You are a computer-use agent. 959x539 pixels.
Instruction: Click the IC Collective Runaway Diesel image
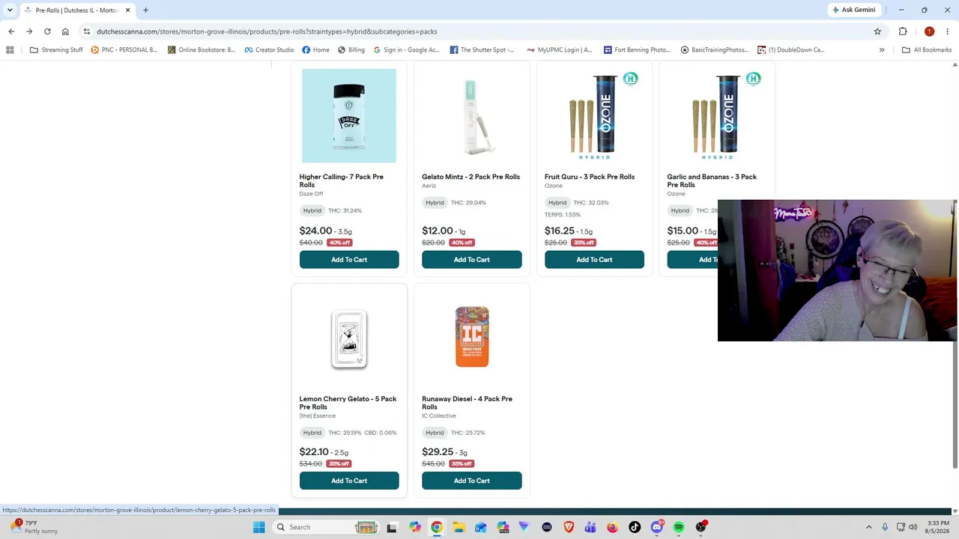[472, 338]
